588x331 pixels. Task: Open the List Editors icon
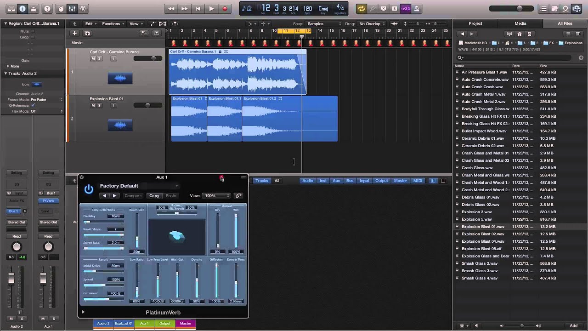pos(543,9)
